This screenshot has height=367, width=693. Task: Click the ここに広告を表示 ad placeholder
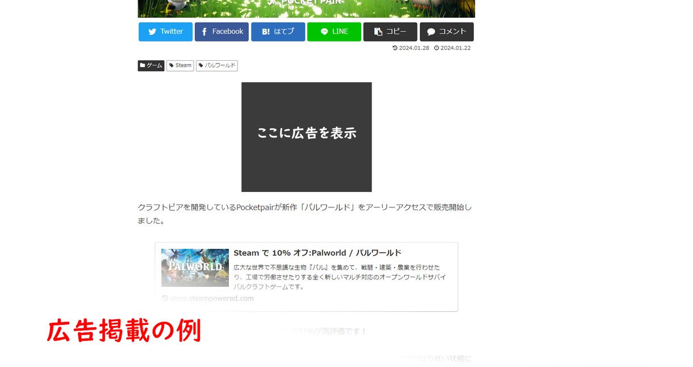[307, 137]
